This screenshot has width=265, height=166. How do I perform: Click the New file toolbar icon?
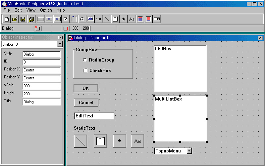(7, 19)
